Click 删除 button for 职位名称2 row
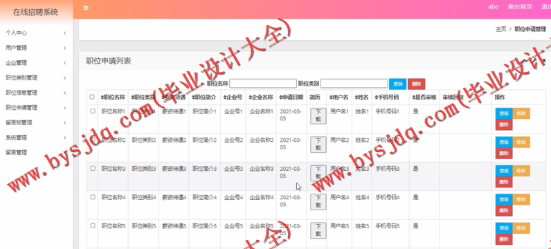 coord(504,154)
